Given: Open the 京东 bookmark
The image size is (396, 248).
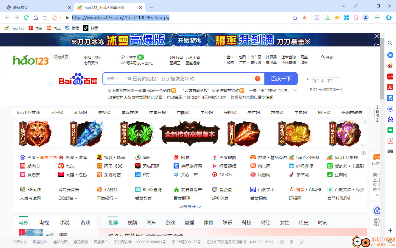Looking at the screenshot, I should click(x=36, y=28).
